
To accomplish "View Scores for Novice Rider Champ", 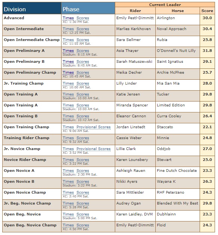I will coord(83,160).
